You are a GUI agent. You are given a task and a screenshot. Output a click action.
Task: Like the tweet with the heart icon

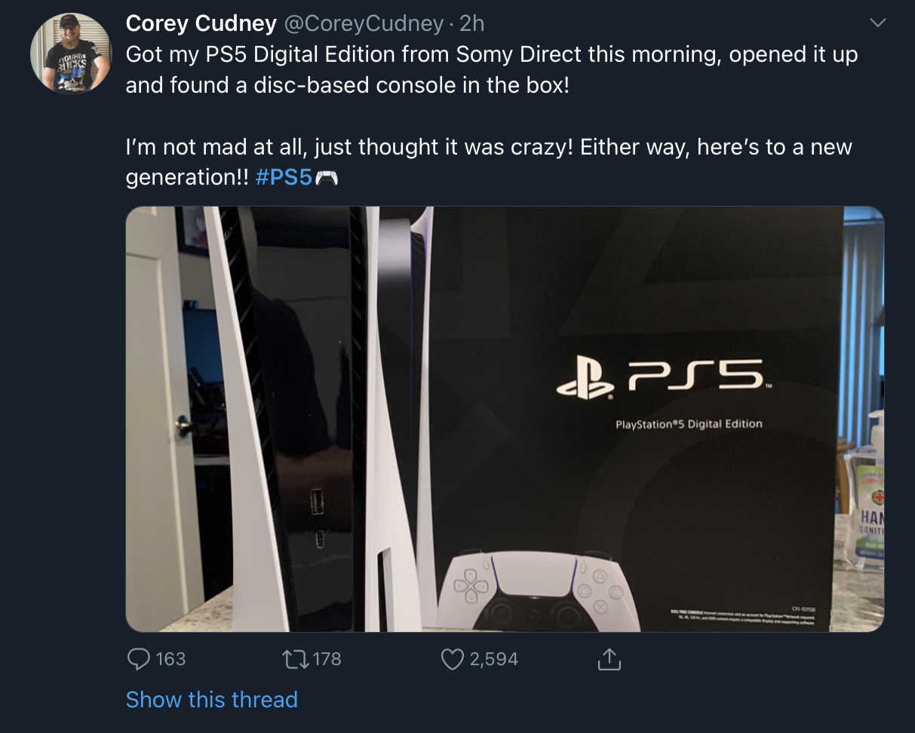451,659
